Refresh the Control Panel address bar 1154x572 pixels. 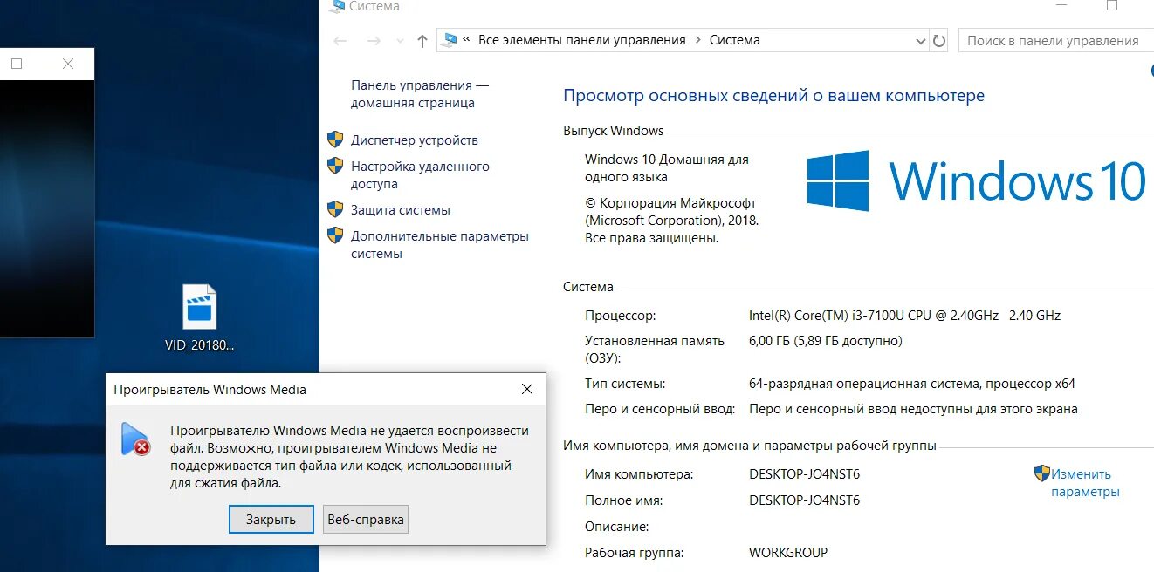pos(939,40)
